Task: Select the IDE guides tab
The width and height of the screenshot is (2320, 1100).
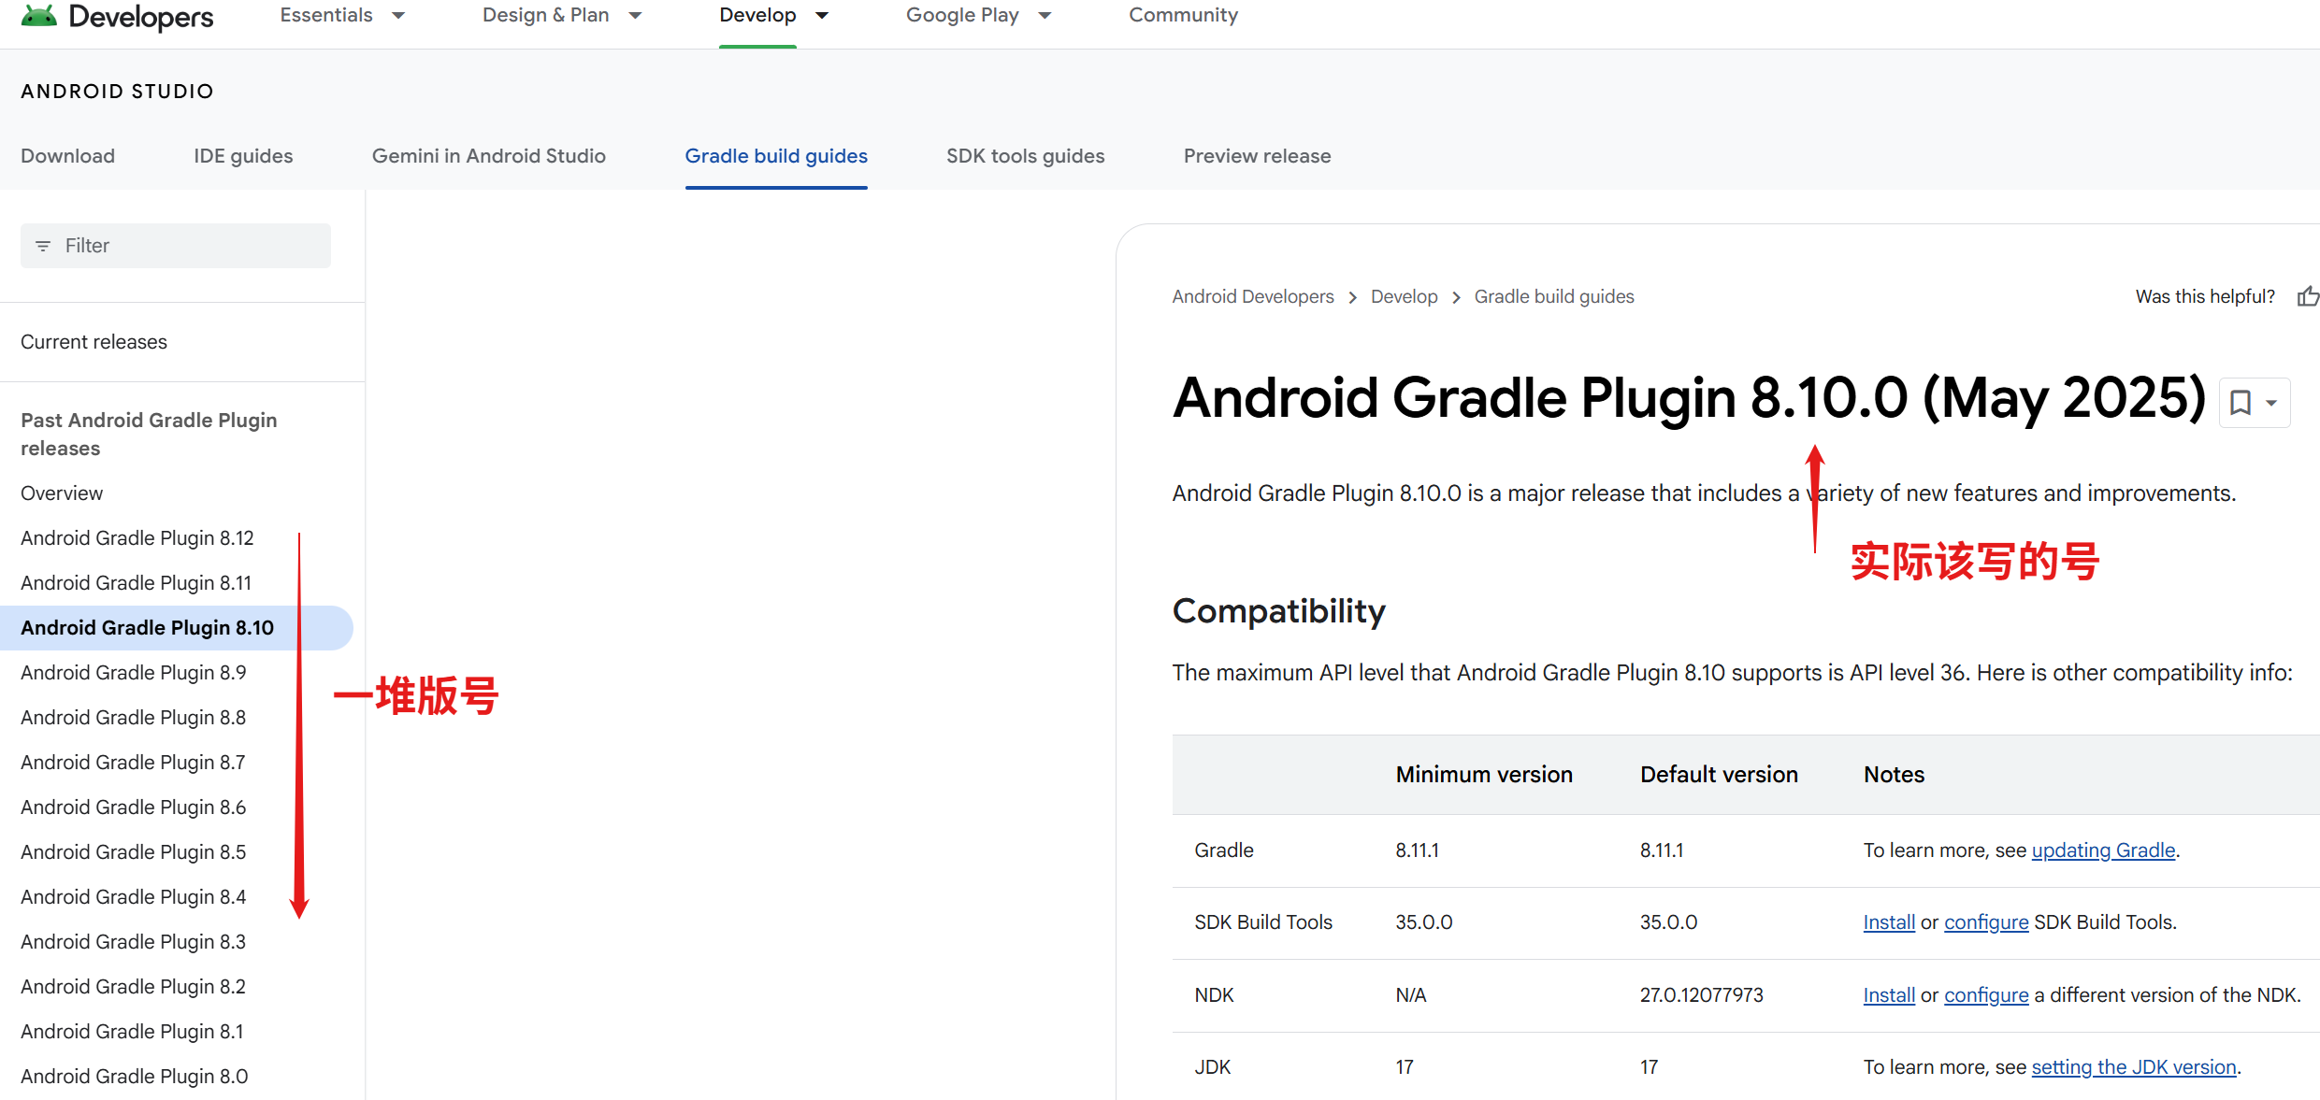Action: pyautogui.click(x=243, y=156)
